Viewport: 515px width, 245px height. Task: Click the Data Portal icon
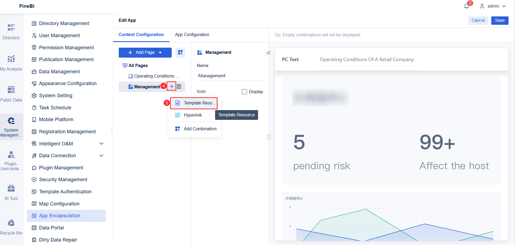(34, 228)
